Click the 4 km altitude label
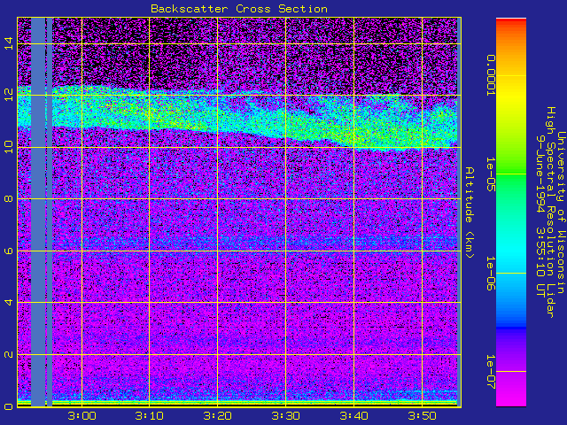567x425 pixels. [9, 302]
